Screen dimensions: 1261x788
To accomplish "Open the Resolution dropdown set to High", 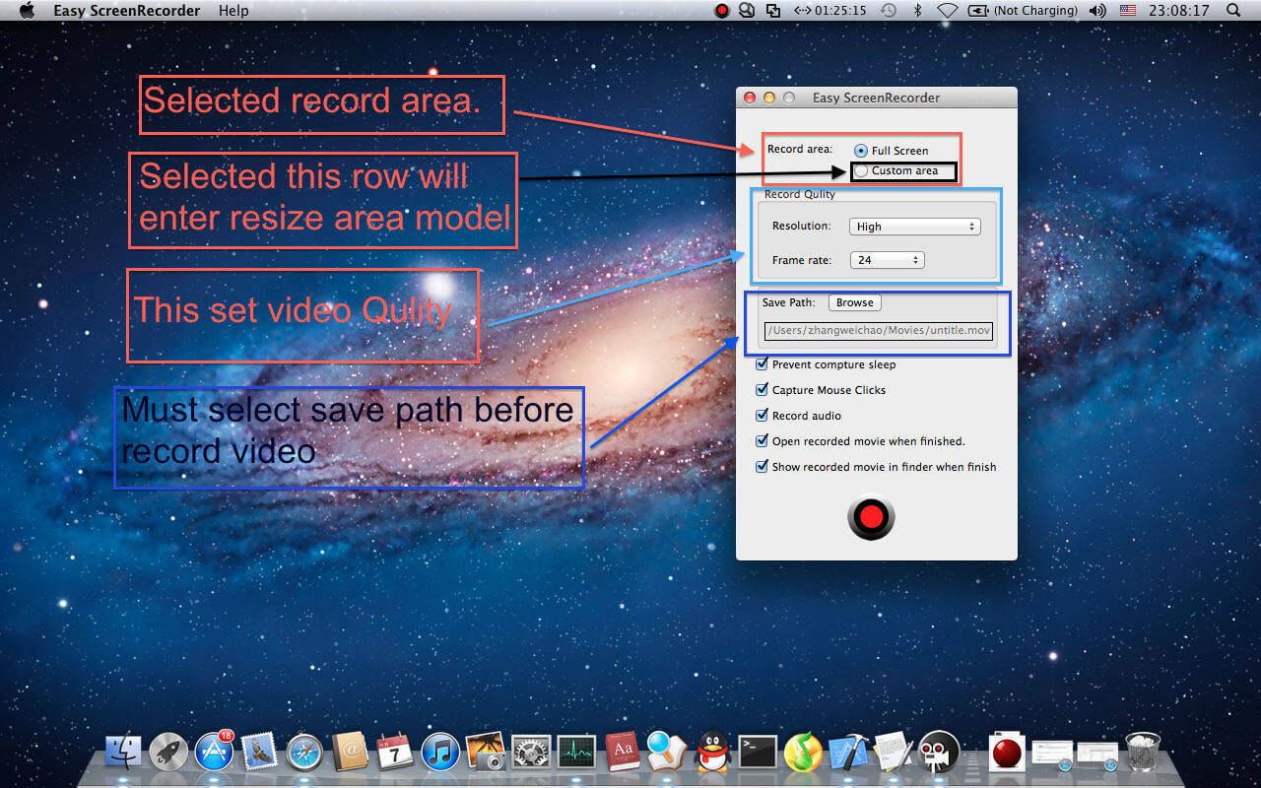I will [x=914, y=226].
